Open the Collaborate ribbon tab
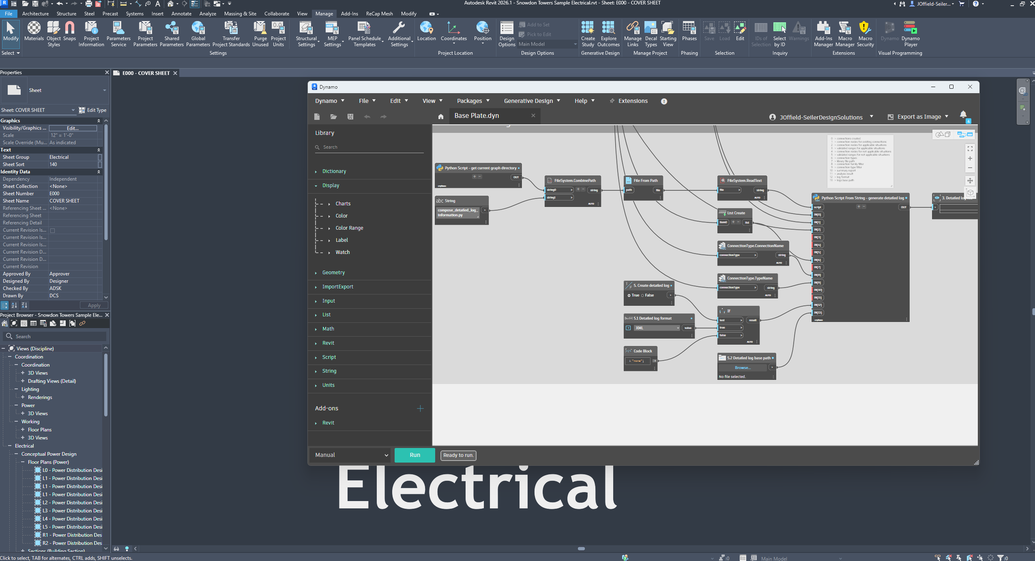 click(x=277, y=13)
